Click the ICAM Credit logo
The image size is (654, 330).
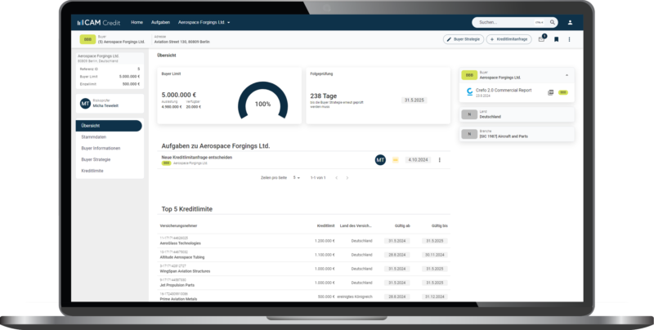(98, 23)
